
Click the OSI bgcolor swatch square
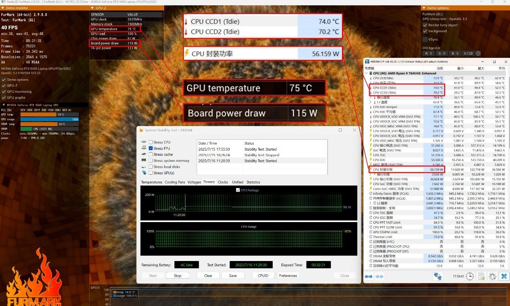click(478, 53)
